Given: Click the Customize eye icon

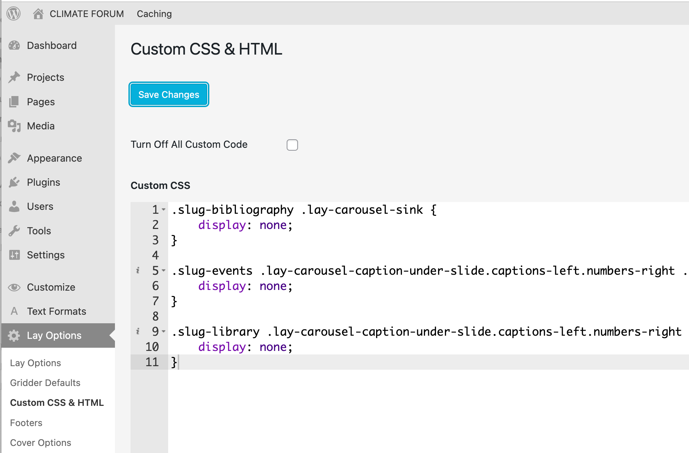Looking at the screenshot, I should [14, 287].
